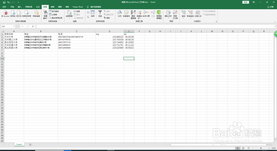The image size is (277, 151).
Task: Expand the Name Box dropdown arrow
Action: click(14, 26)
